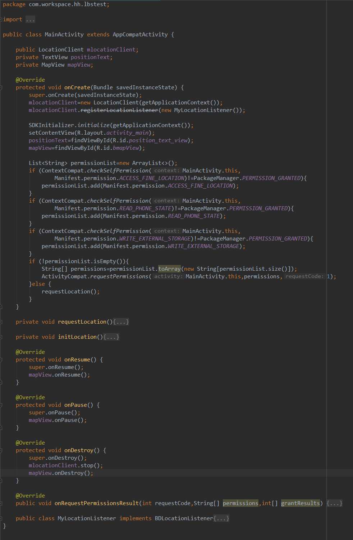Click the requestCode: parameter hint

(x=304, y=276)
